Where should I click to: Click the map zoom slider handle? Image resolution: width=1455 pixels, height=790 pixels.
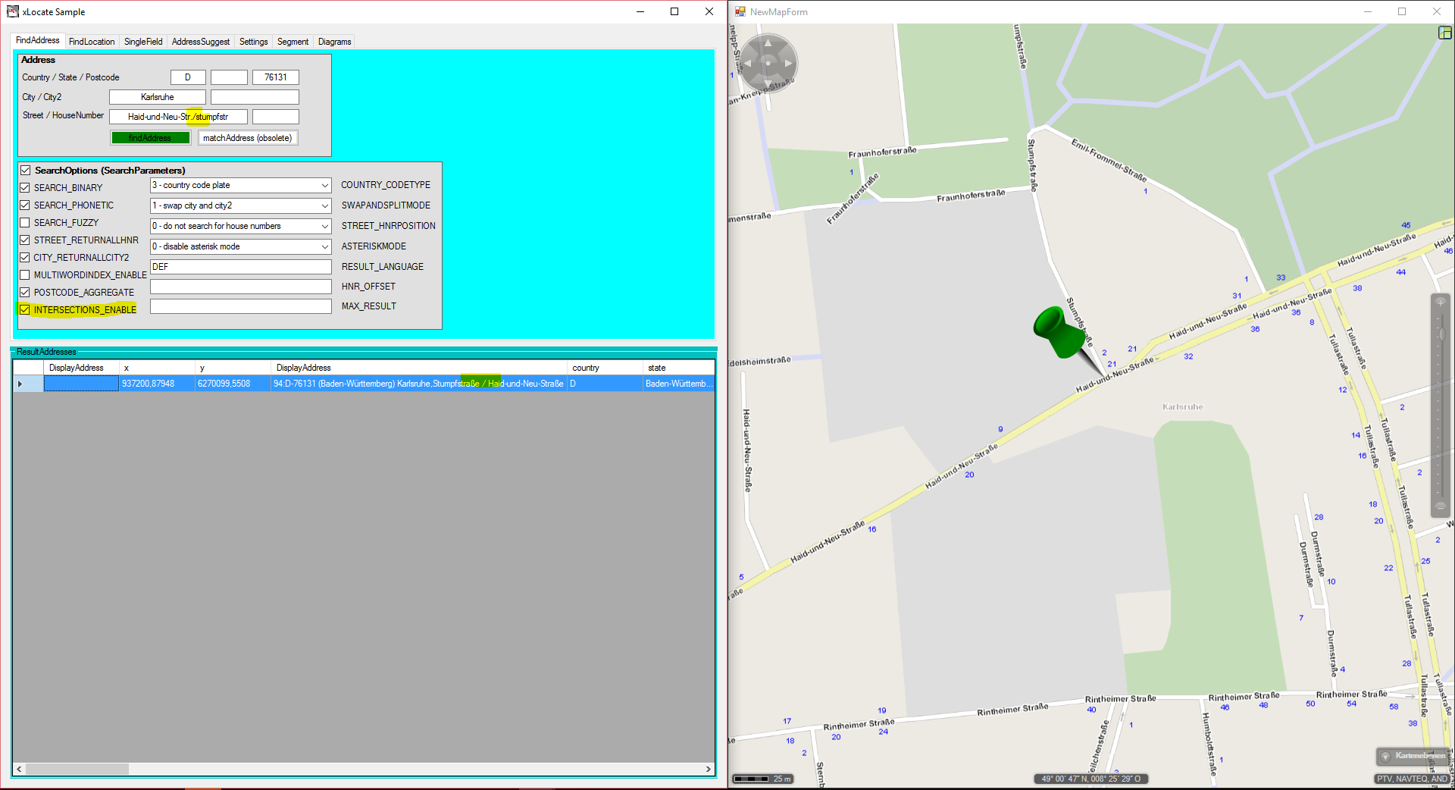[1441, 334]
